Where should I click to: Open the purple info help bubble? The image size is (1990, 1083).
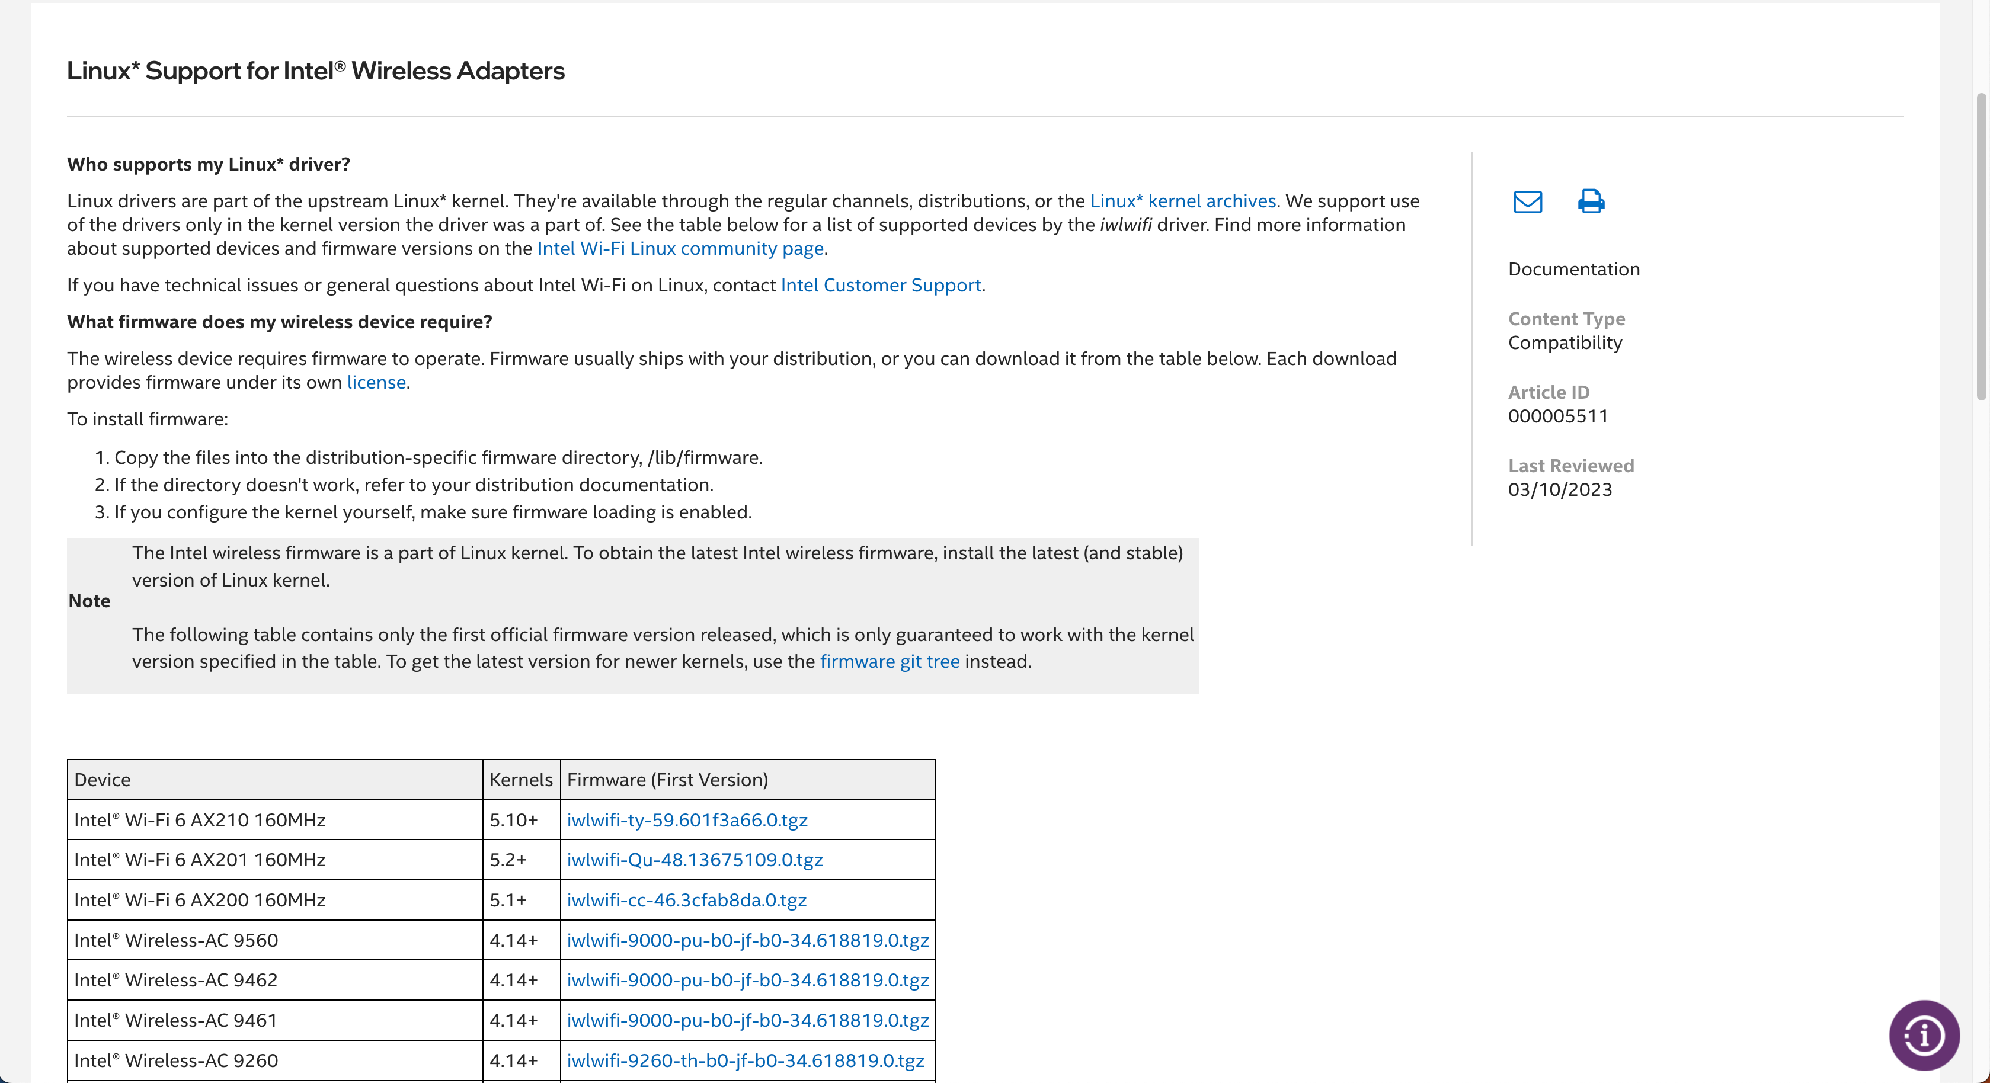(x=1924, y=1035)
